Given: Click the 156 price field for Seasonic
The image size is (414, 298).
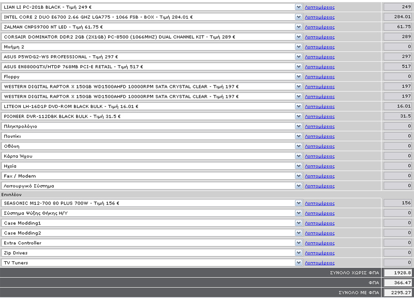Looking at the screenshot, I should click(397, 203).
